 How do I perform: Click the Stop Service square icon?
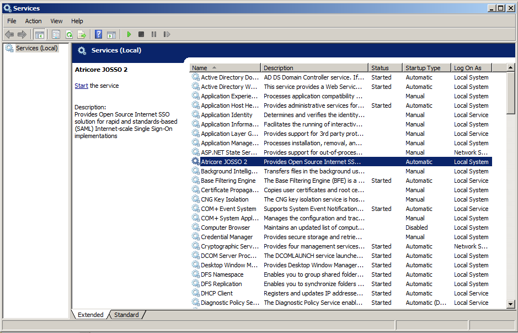pyautogui.click(x=141, y=34)
